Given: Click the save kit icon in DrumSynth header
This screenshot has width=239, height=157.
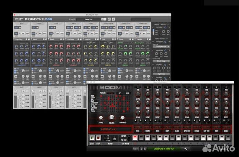Looking at the screenshot, I should coord(109,19).
